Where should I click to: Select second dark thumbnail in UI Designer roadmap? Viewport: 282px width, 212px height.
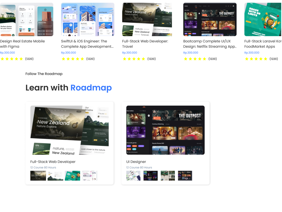point(151,176)
